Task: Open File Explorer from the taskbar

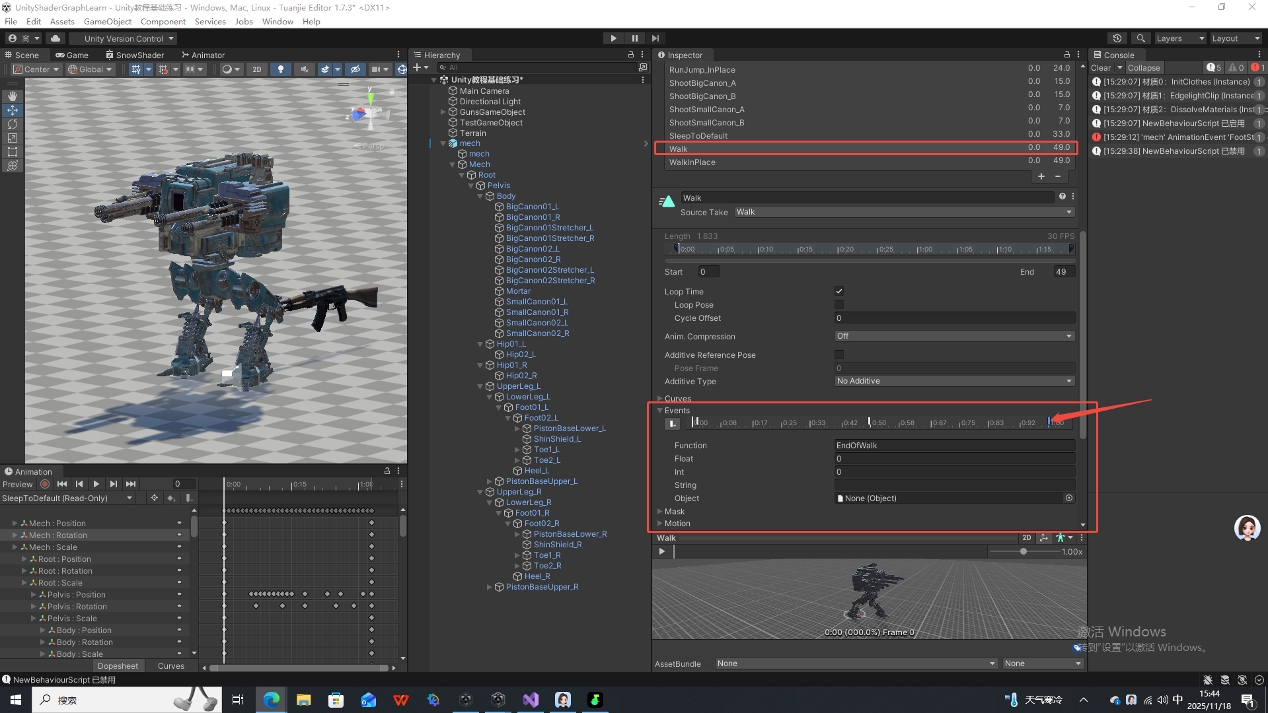Action: (x=303, y=700)
